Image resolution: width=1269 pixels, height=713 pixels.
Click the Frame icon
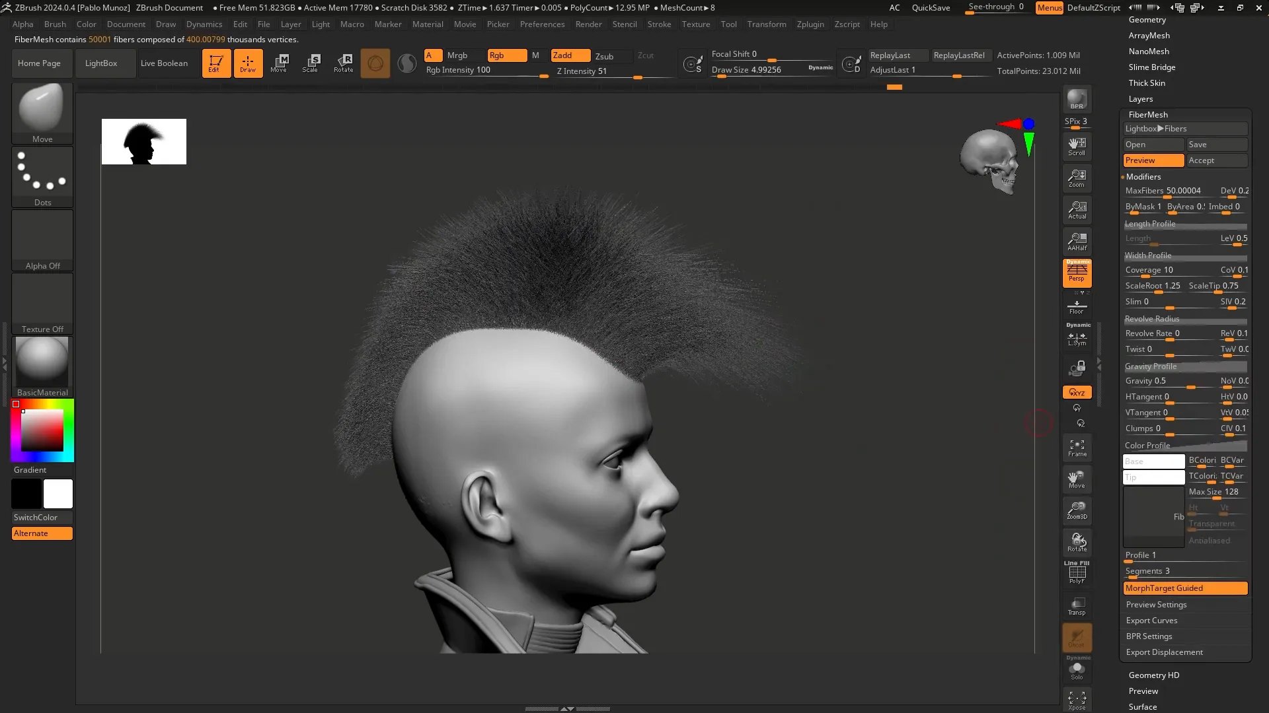click(x=1077, y=448)
